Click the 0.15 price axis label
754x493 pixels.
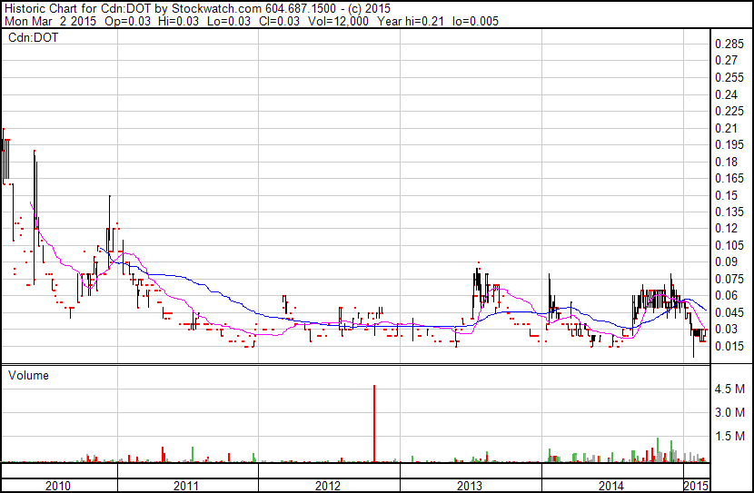(x=727, y=195)
